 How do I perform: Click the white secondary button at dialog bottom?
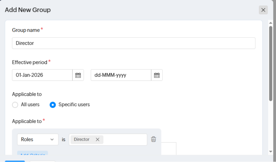42,161
